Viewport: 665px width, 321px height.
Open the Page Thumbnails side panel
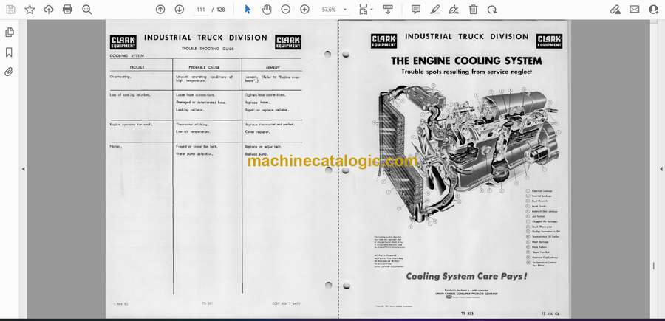coord(9,32)
